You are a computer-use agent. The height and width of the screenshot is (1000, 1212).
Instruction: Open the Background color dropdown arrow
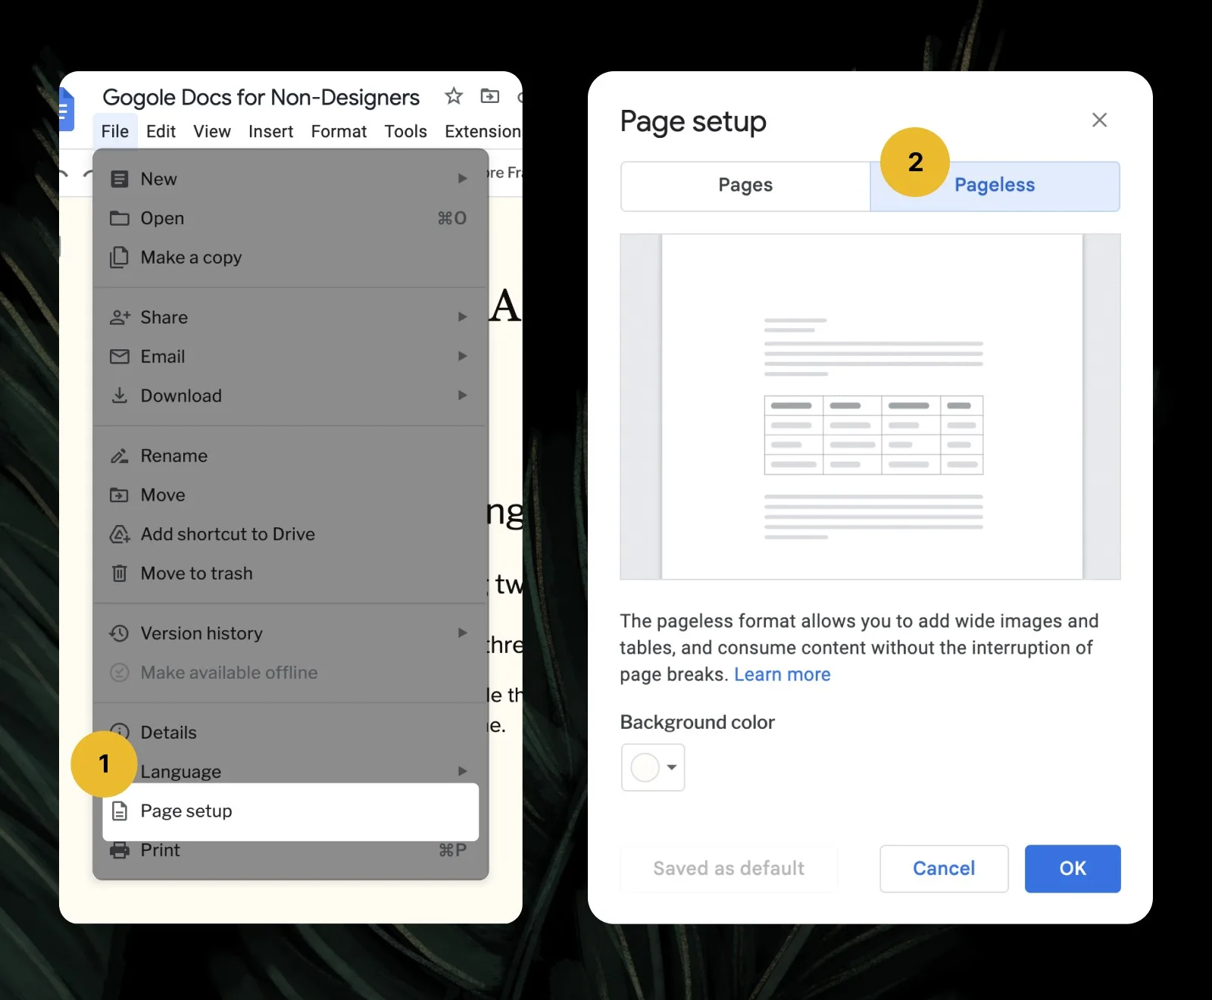pos(671,767)
